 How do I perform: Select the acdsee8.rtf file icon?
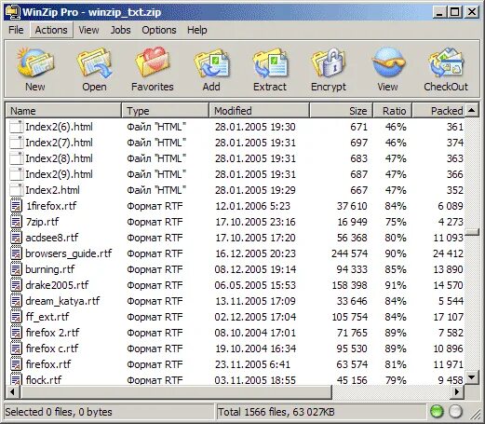click(x=16, y=238)
